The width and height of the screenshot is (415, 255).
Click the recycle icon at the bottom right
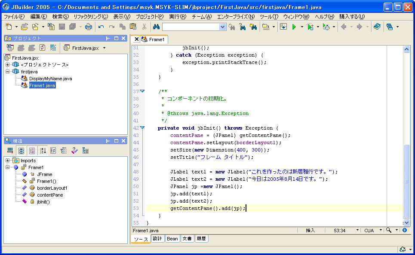403,249
